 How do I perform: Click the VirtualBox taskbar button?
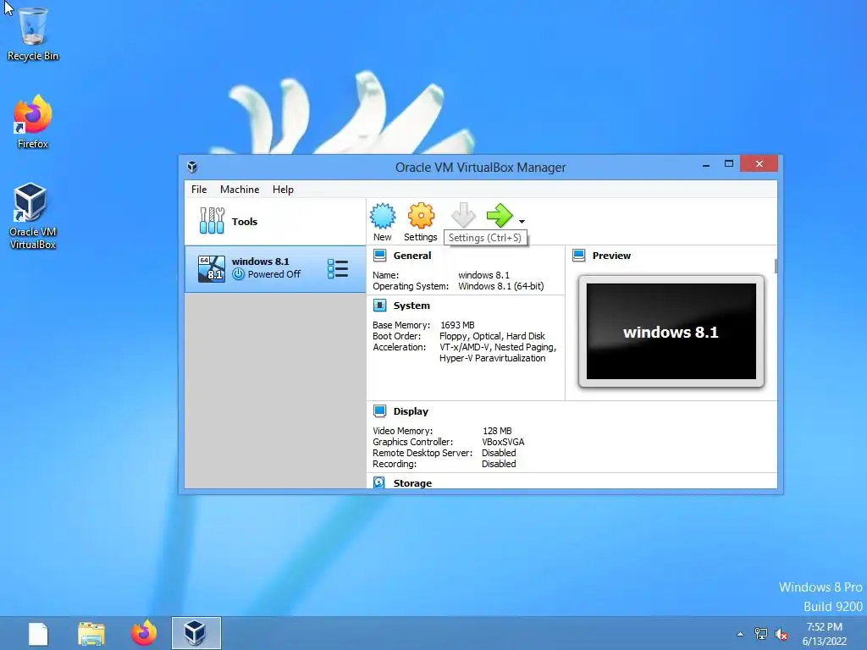(x=196, y=633)
